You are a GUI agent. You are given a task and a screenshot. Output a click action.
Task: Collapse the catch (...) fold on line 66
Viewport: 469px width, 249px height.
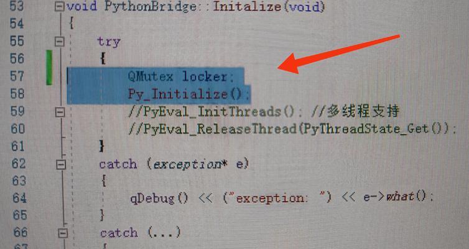tap(63, 233)
